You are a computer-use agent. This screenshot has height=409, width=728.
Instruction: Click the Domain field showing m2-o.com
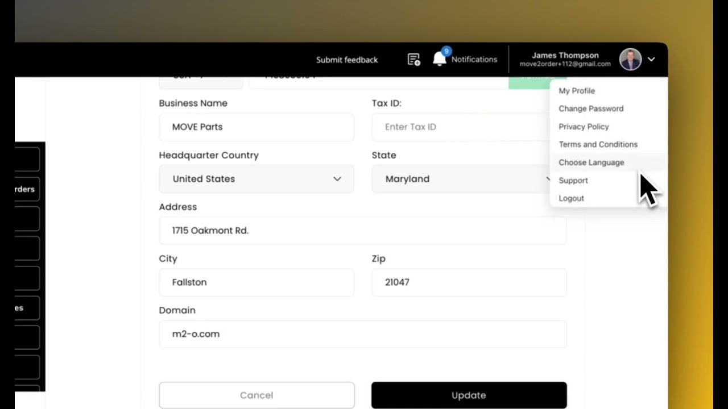click(362, 334)
